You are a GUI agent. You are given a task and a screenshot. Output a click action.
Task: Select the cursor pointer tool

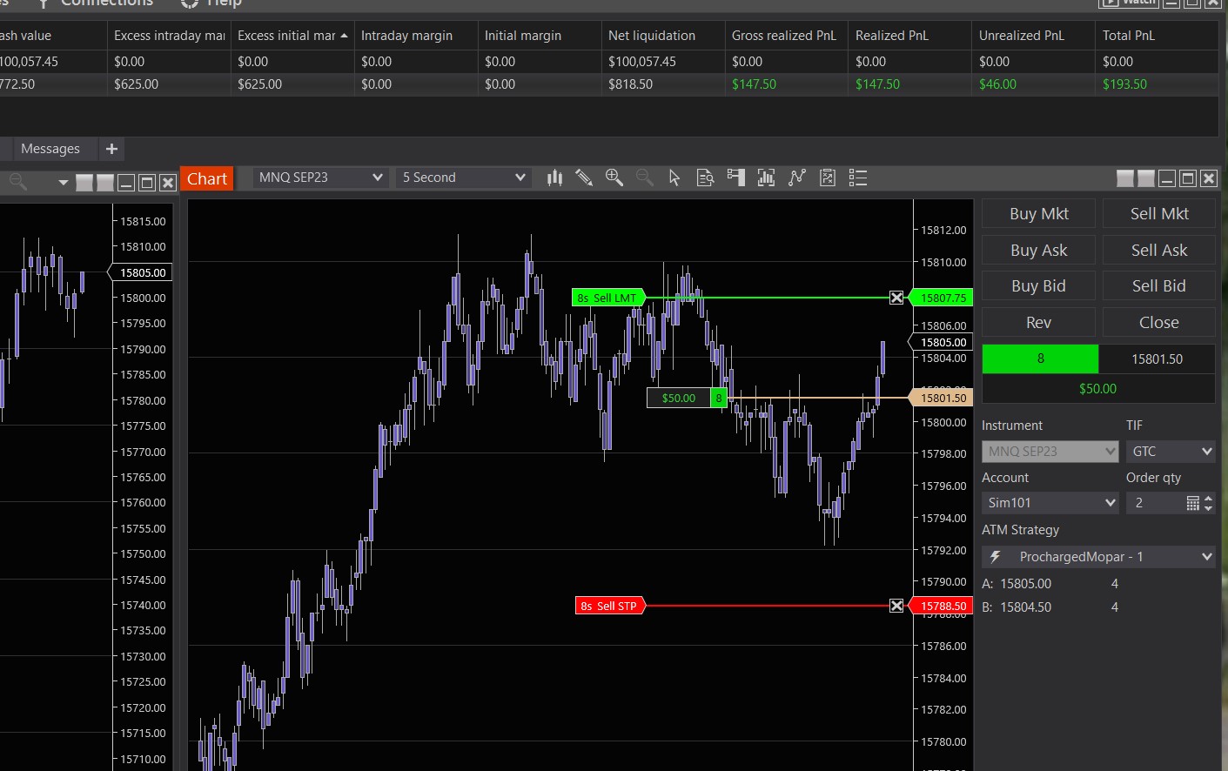[674, 178]
